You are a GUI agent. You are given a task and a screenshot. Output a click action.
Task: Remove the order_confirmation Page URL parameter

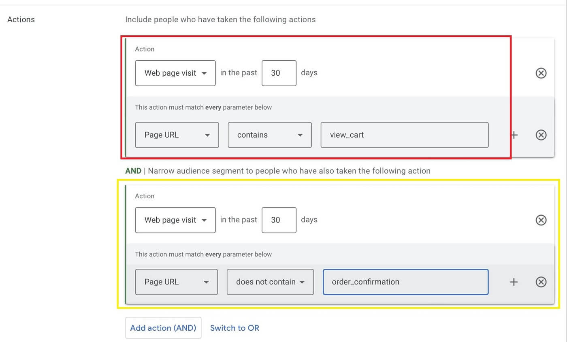(541, 282)
